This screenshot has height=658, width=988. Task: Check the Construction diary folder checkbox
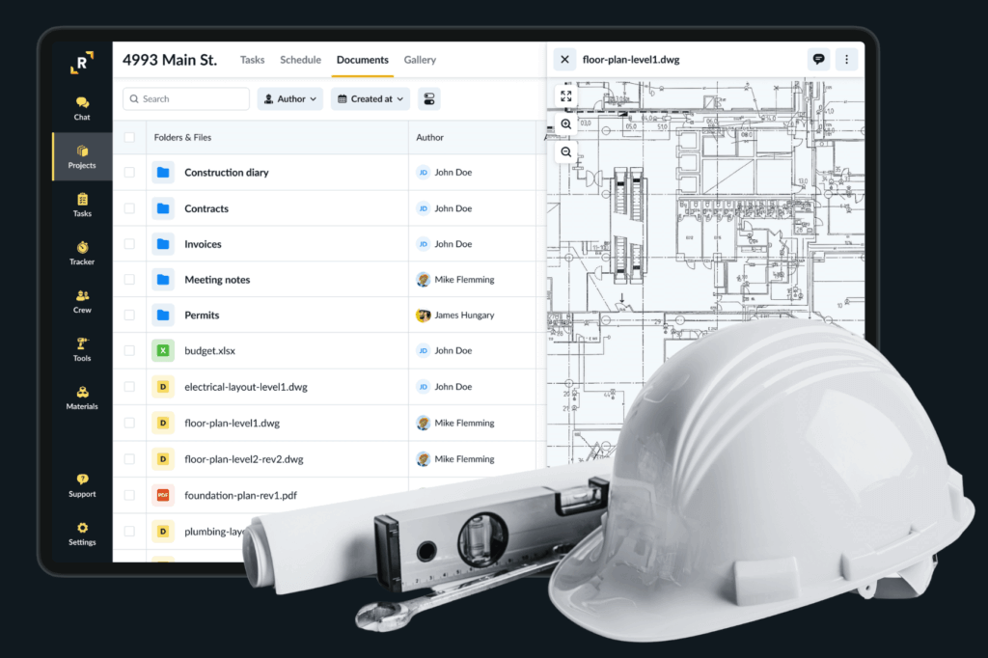pos(129,172)
